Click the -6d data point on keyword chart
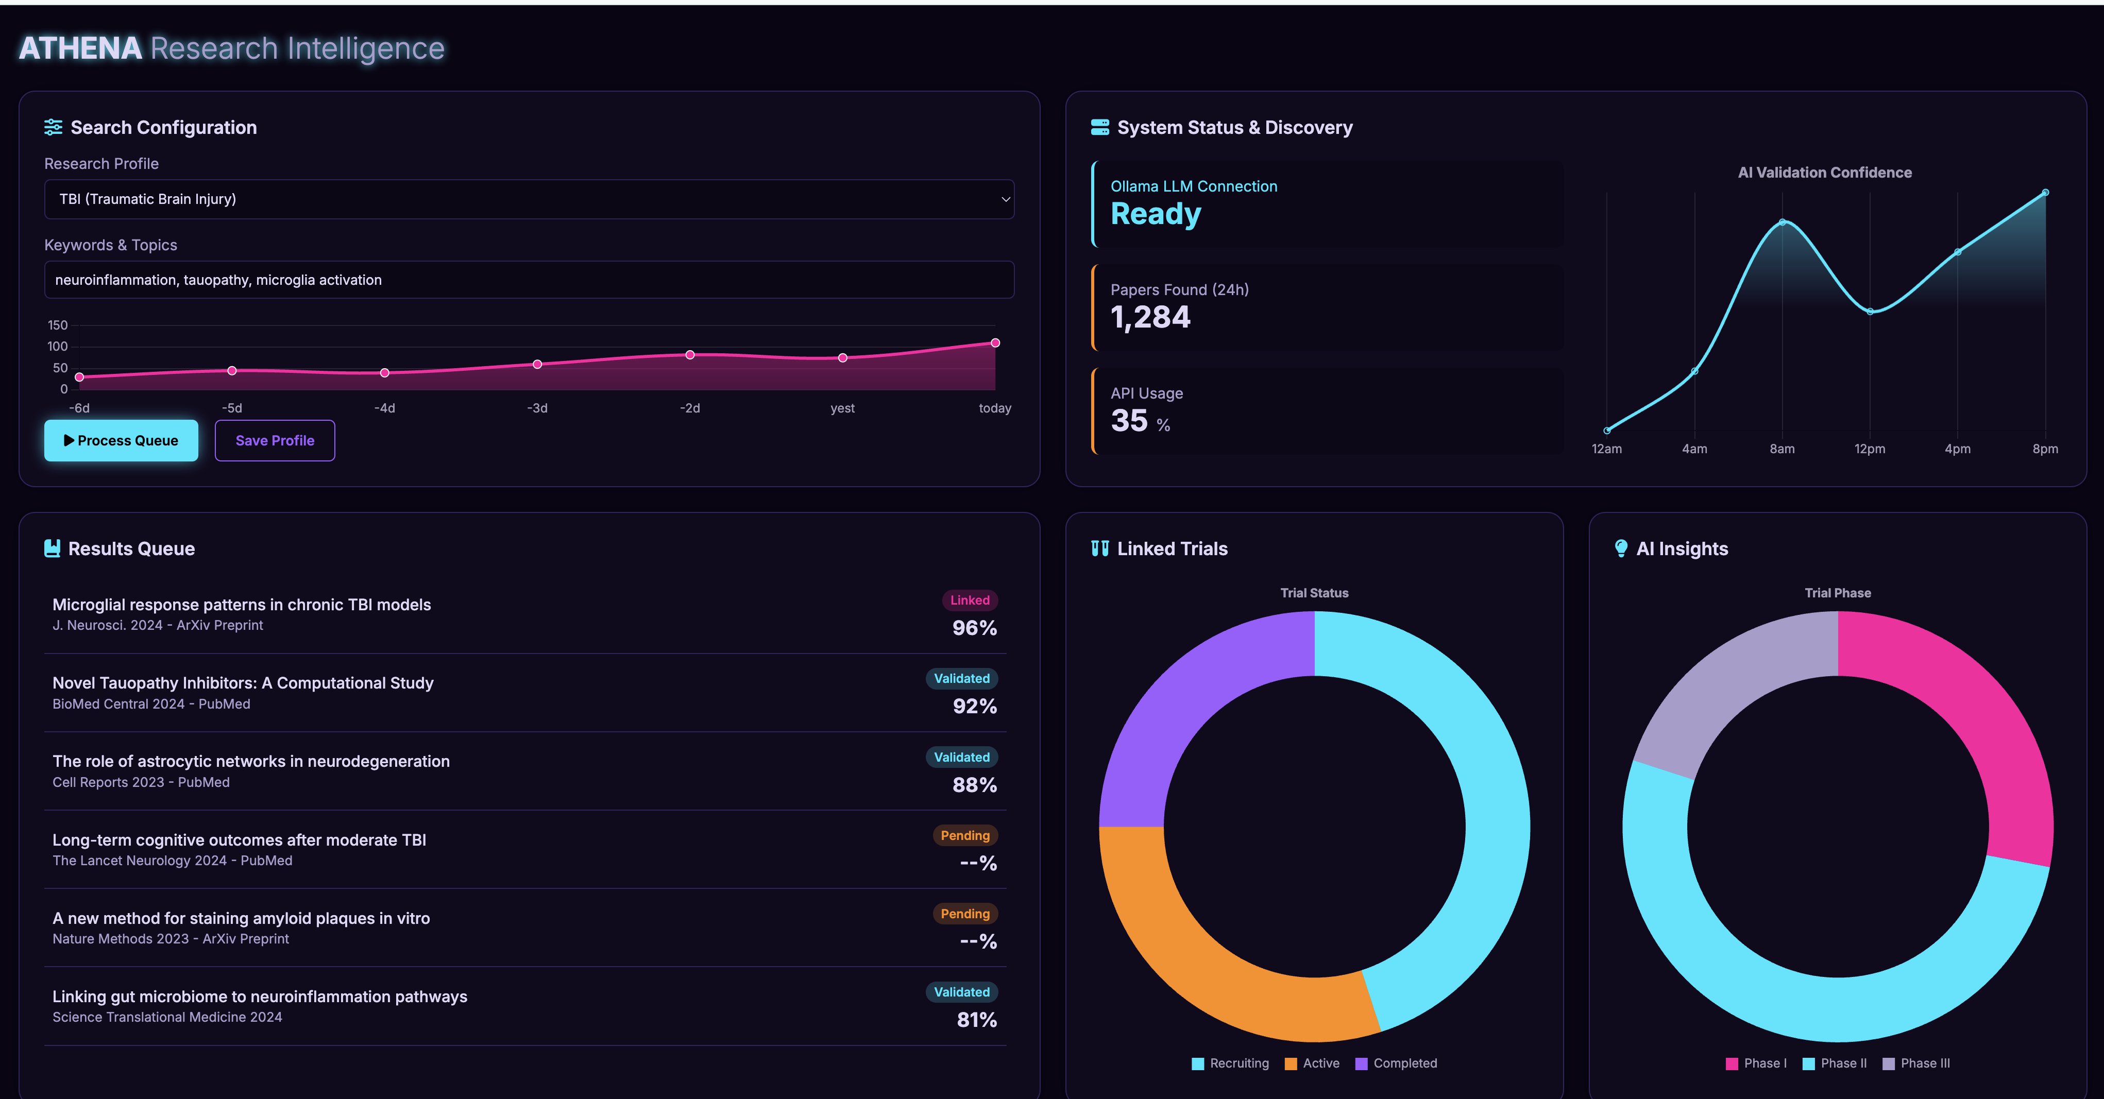 click(79, 377)
